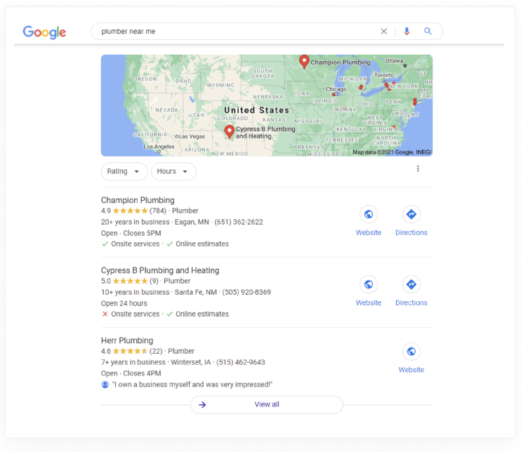
Task: Open Champion Plumbing website globe icon
Action: [369, 214]
